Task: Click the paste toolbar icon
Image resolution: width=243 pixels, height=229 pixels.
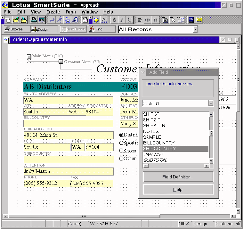Action: (75, 20)
